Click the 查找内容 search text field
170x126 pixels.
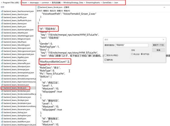click(132, 45)
